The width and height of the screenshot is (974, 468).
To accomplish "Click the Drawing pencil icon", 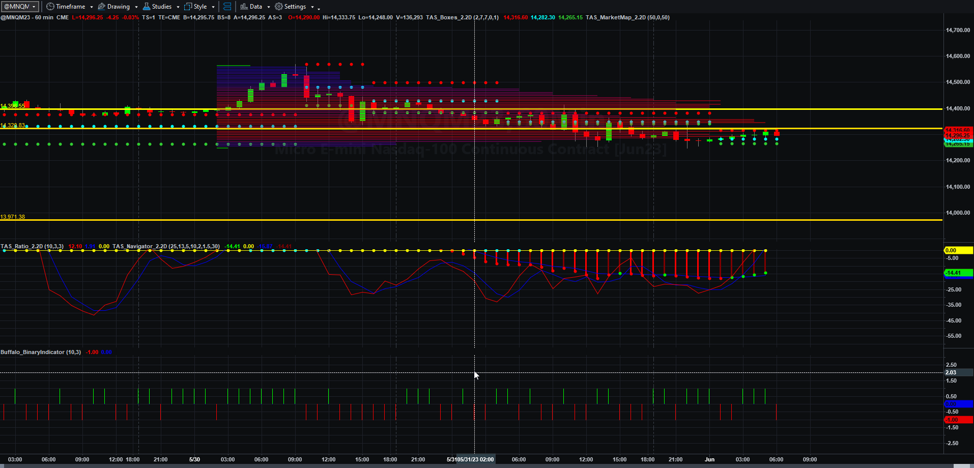I will [x=101, y=7].
